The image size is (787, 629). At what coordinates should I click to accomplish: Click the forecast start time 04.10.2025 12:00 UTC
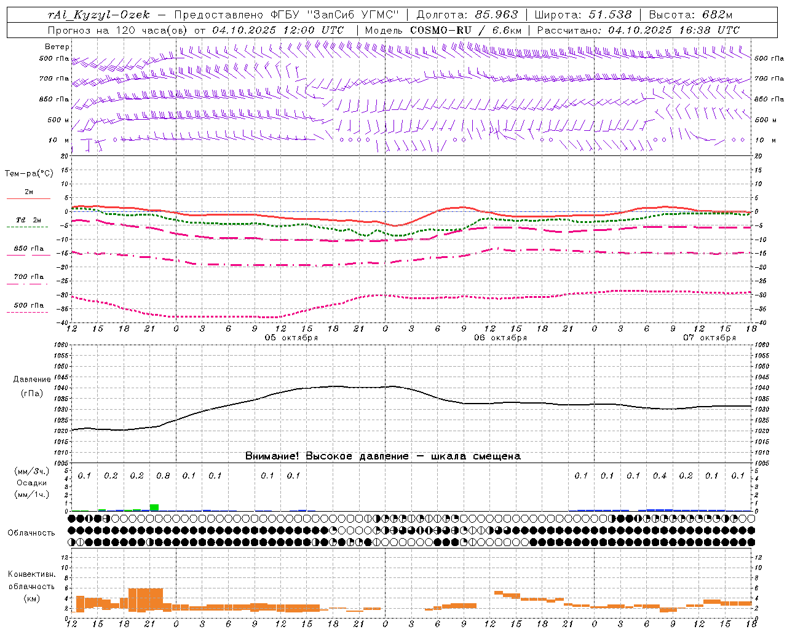(x=278, y=30)
